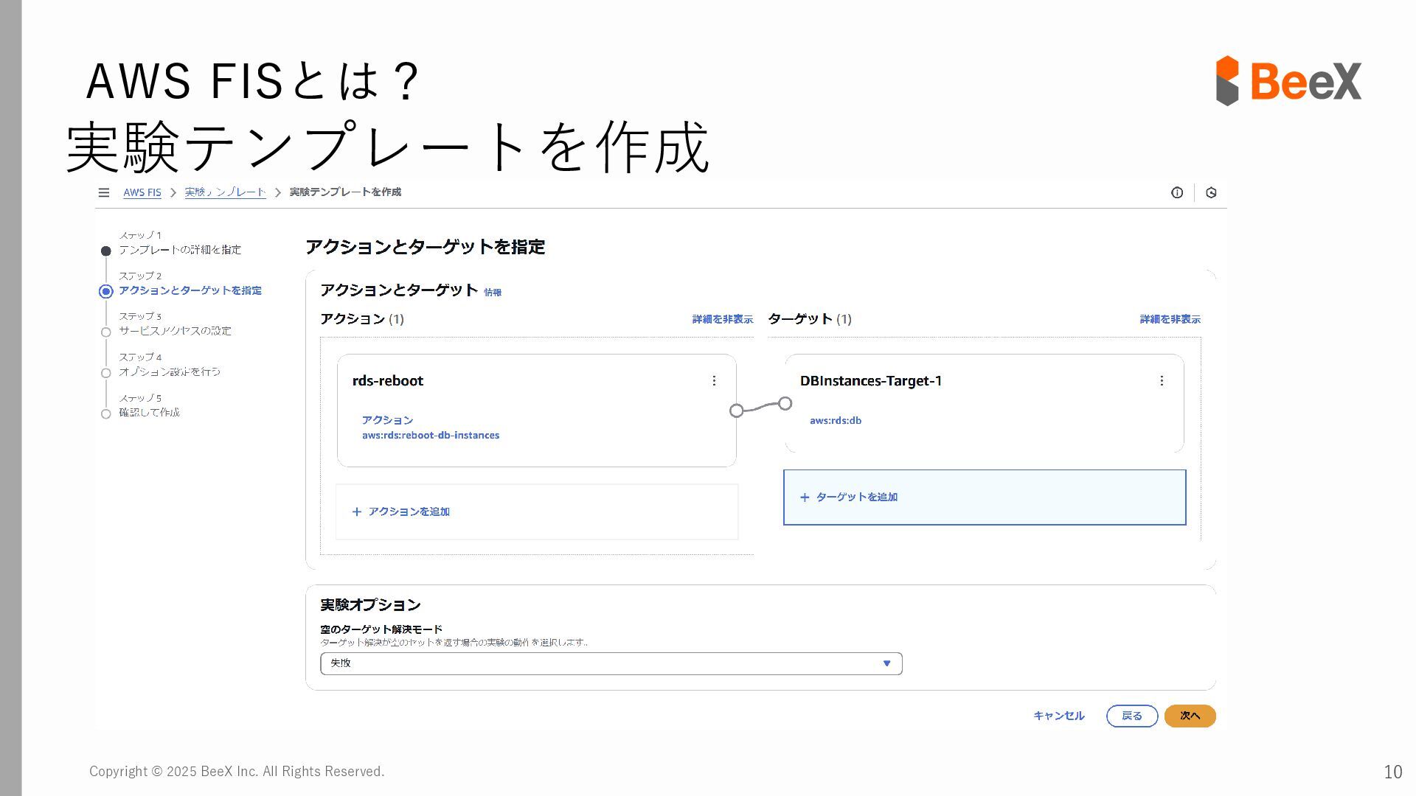The height and width of the screenshot is (796, 1416).
Task: Open DBInstances-Target-1 three-dot menu
Action: coord(1162,380)
